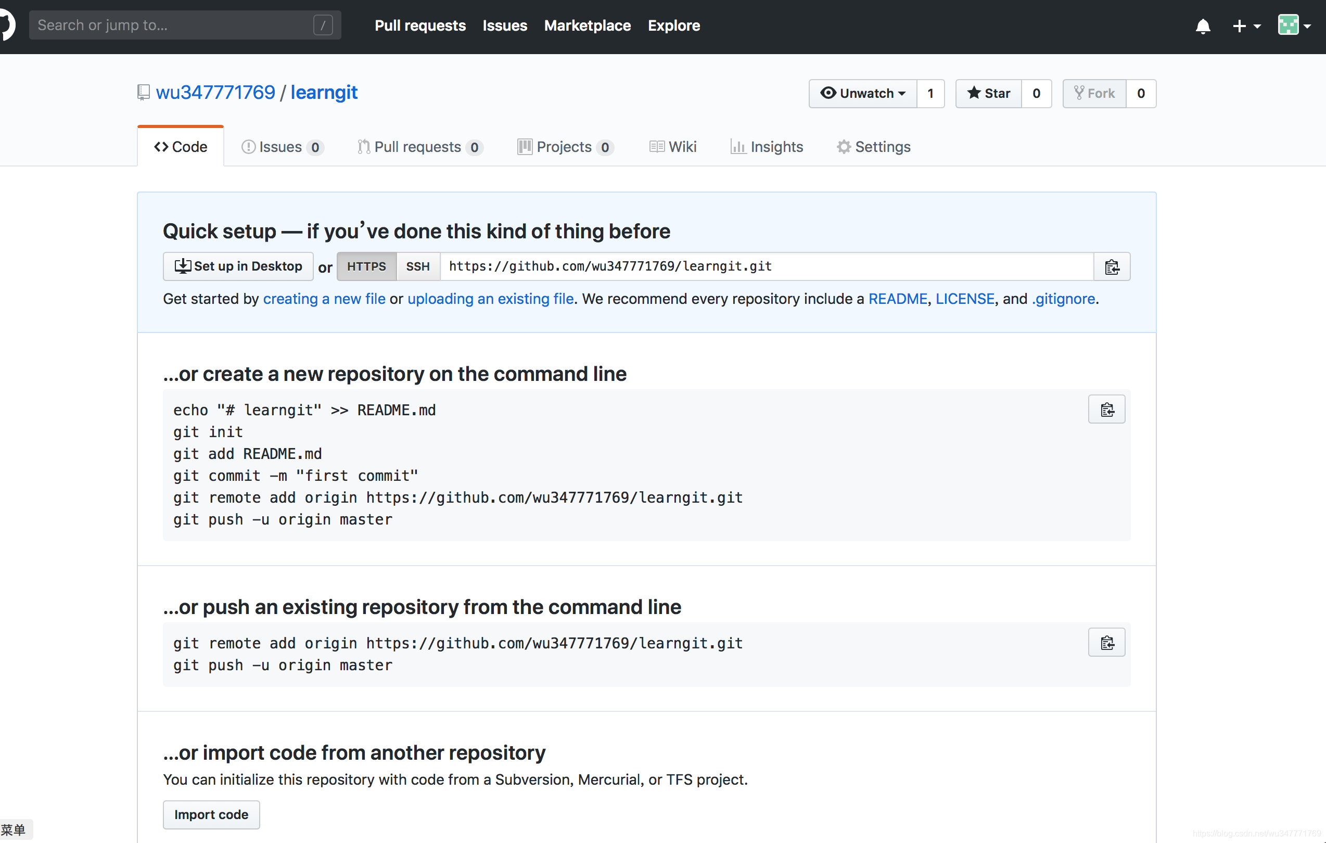Click the Insights chart tab icon
The width and height of the screenshot is (1326, 843).
click(x=737, y=147)
